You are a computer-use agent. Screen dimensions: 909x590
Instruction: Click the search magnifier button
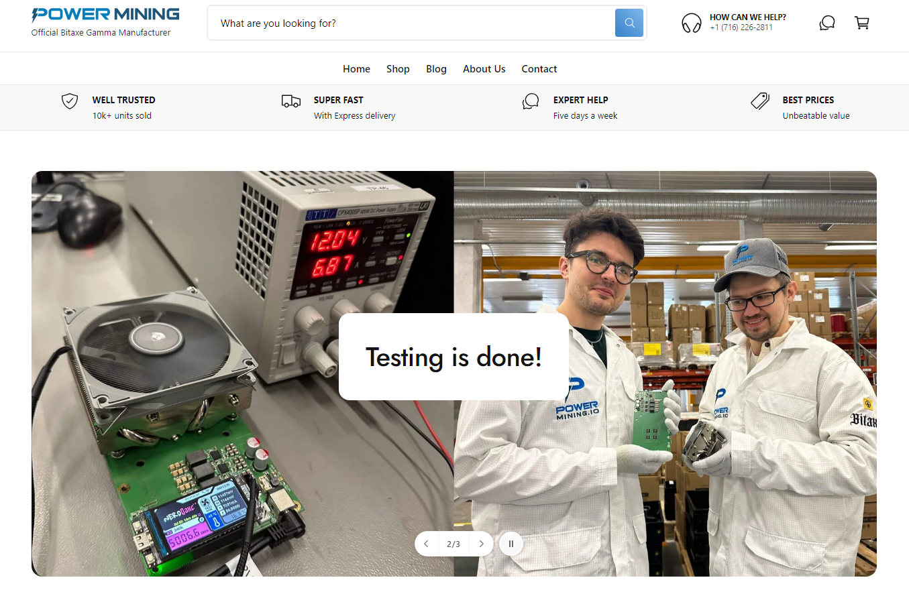point(629,23)
